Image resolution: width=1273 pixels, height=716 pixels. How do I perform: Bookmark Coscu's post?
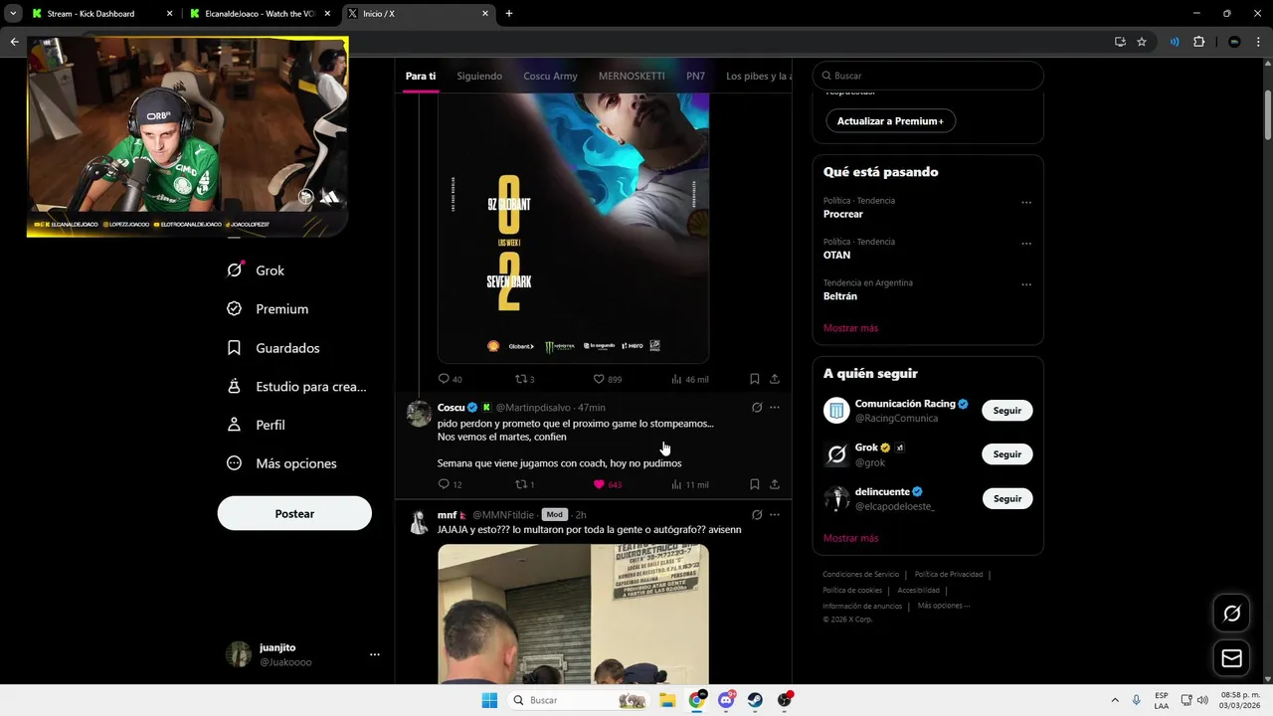tap(755, 484)
